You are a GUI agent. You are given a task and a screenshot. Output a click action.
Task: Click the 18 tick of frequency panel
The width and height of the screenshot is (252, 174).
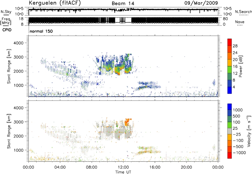(21, 19)
